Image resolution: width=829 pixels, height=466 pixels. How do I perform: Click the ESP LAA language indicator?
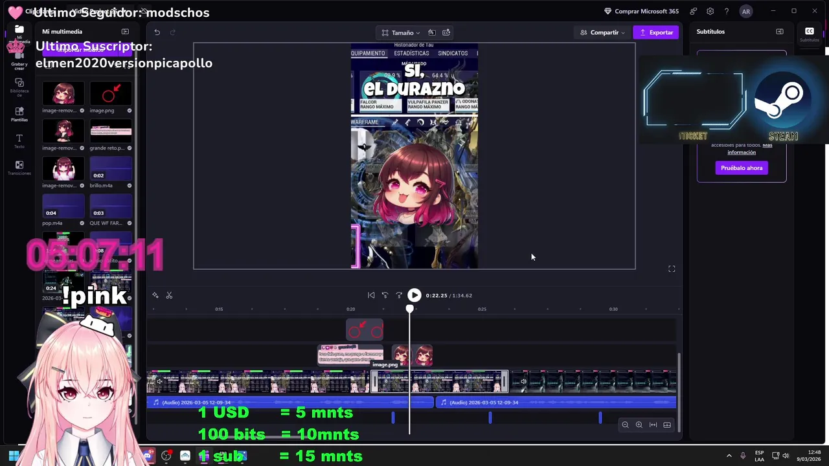(x=759, y=456)
